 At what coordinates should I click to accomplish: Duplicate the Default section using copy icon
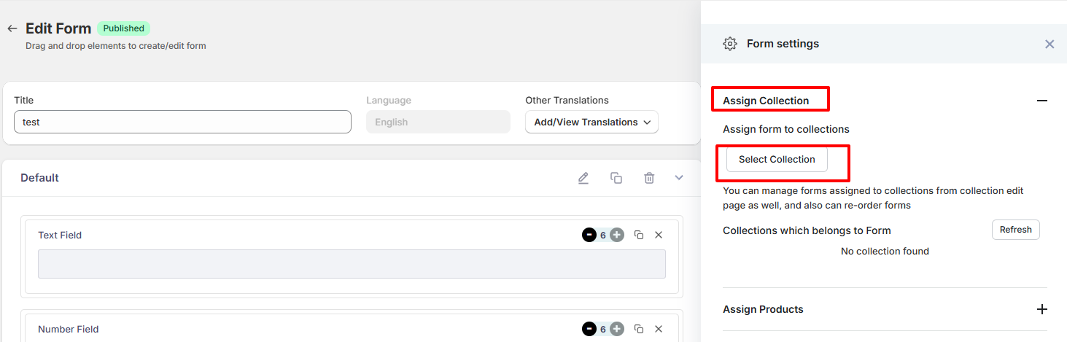click(616, 178)
